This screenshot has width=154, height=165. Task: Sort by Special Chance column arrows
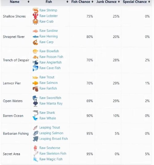click(x=149, y=2)
